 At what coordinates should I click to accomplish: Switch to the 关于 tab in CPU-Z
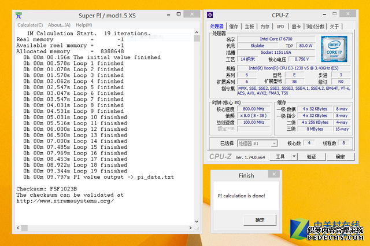point(334,27)
